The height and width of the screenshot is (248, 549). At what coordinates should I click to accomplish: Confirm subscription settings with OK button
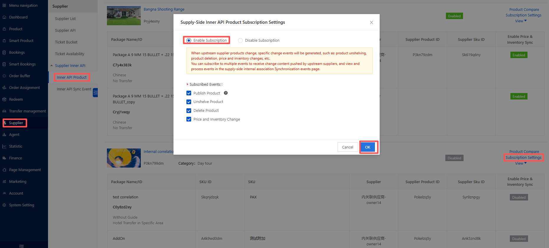coord(368,147)
